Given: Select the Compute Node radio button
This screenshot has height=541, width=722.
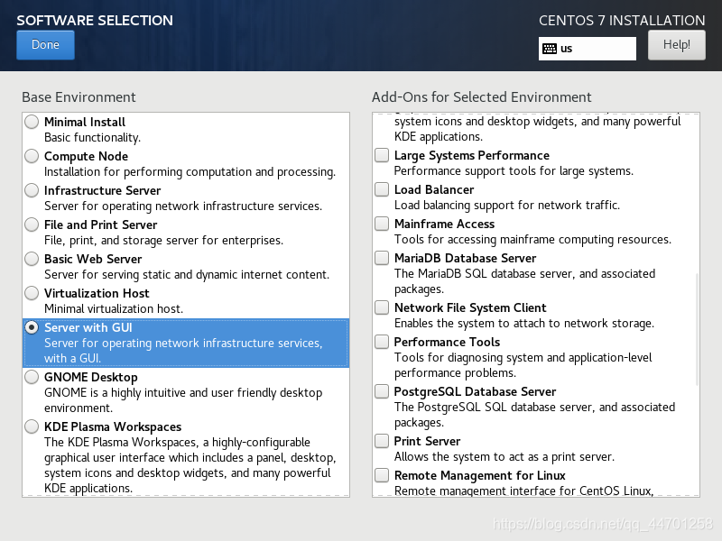Looking at the screenshot, I should point(32,156).
